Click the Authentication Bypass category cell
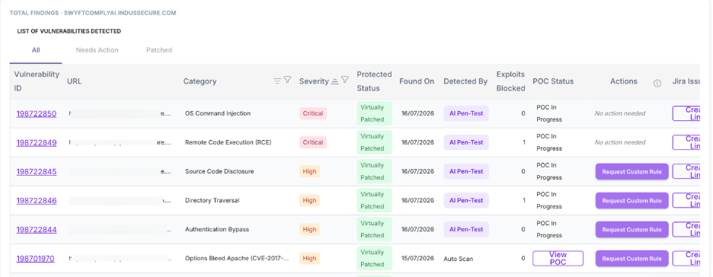This screenshot has height=277, width=713. (x=217, y=230)
